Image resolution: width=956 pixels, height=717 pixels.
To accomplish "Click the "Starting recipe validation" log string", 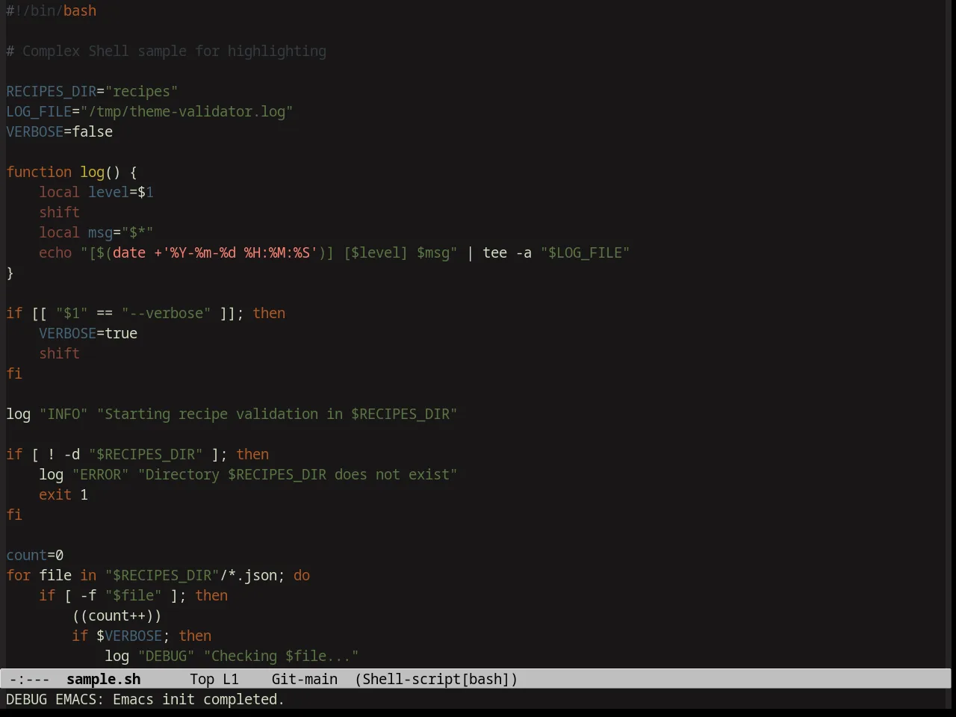I will [x=277, y=415].
